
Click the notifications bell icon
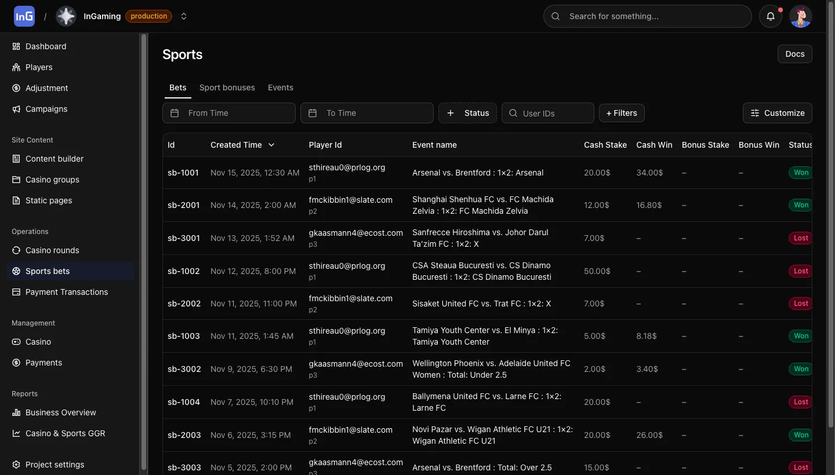tap(771, 16)
